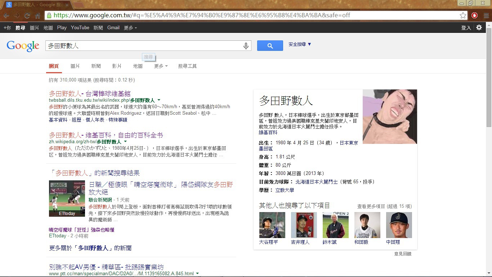This screenshot has height=277, width=492.
Task: Open the 安全搜尋 dropdown
Action: (x=300, y=44)
